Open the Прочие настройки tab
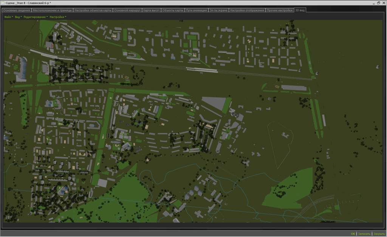Screen dimensions: 387x237 [280, 10]
